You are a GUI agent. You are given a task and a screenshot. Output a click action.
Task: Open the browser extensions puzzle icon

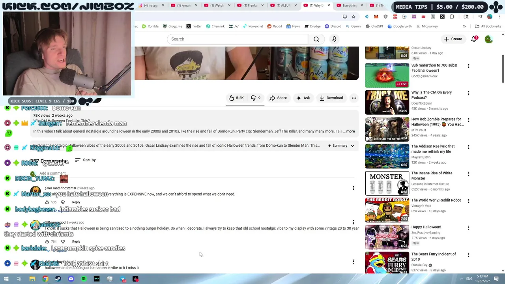coord(452,17)
